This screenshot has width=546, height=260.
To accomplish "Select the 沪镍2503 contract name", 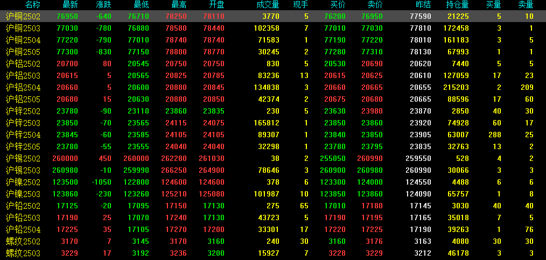I will (x=23, y=194).
